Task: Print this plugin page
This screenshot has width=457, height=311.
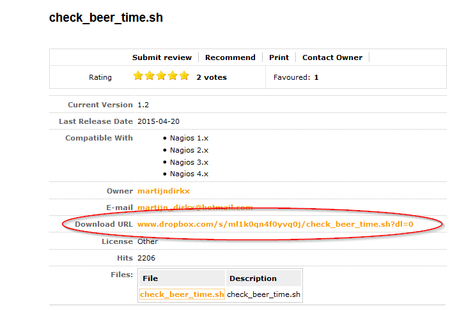Action: (x=279, y=57)
